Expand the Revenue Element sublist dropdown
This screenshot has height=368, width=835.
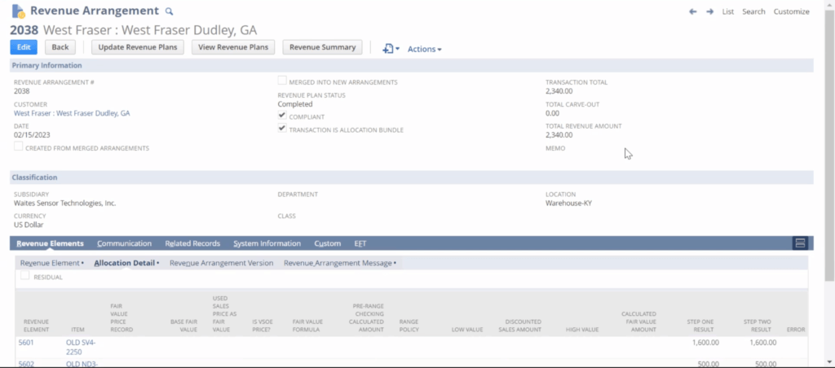(x=52, y=263)
